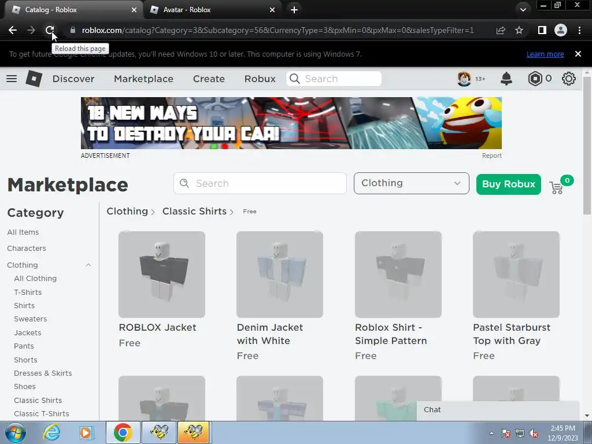Click the browser forward arrow

click(x=31, y=30)
